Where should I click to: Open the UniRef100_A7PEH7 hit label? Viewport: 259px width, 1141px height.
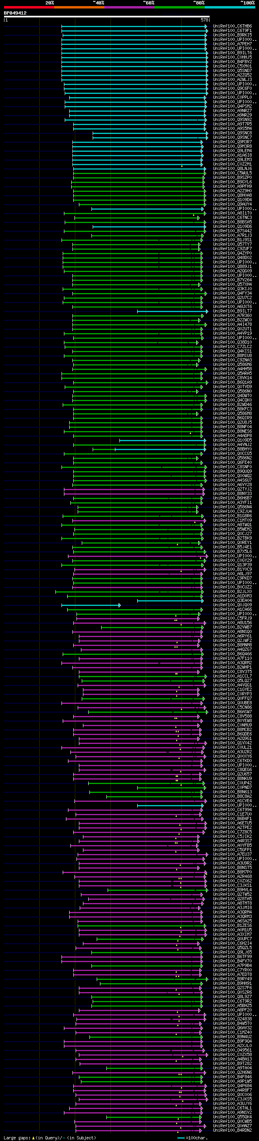click(x=232, y=44)
